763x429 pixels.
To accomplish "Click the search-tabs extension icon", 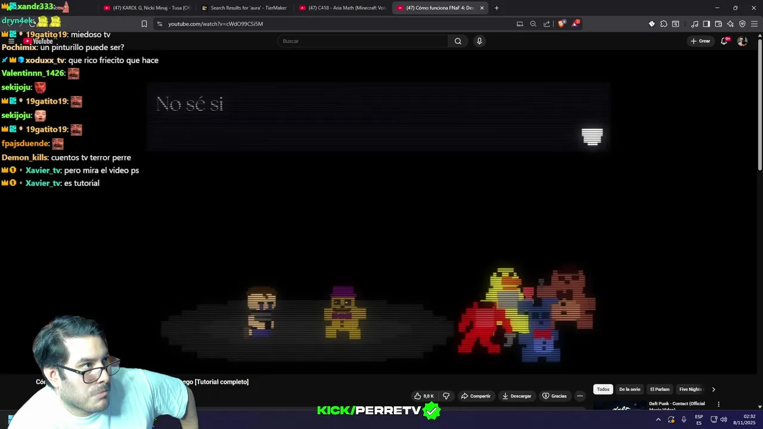I will click(675, 24).
